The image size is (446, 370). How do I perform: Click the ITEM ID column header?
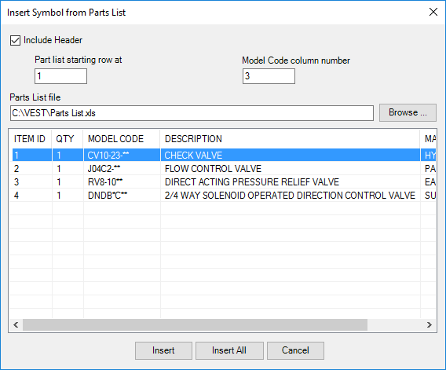tap(31, 139)
